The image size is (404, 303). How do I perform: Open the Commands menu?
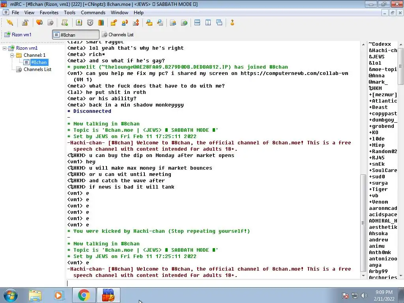tap(93, 12)
